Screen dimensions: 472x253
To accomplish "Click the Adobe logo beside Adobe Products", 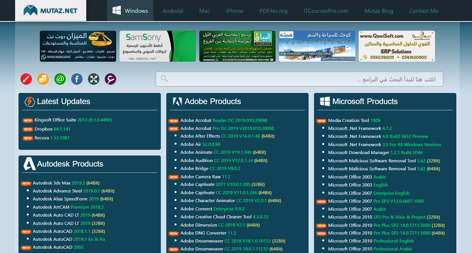I will tap(177, 101).
